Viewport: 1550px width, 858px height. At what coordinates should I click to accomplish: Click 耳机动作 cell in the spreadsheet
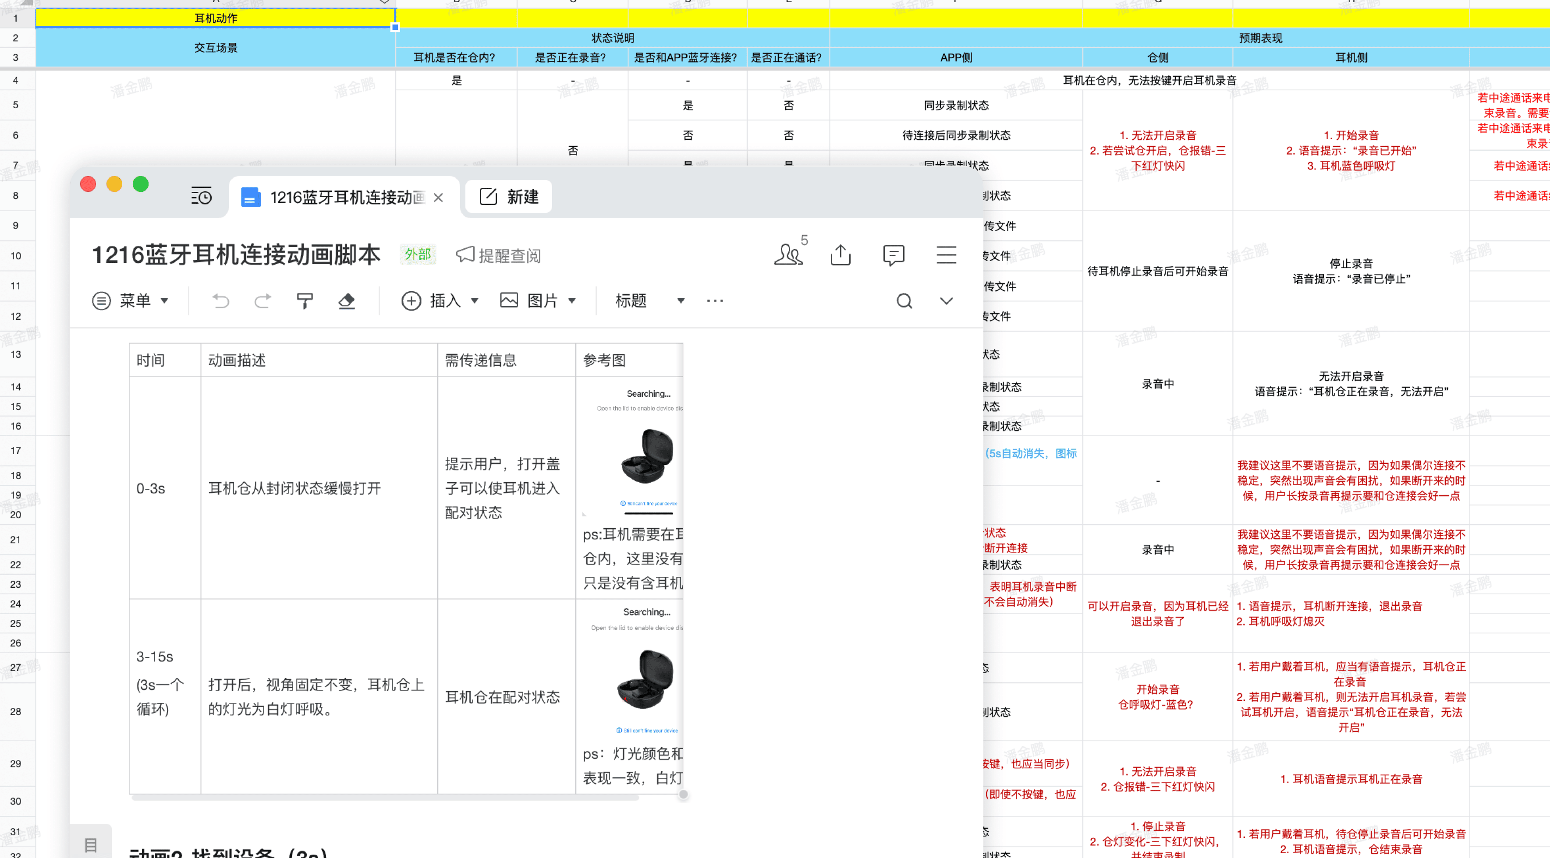[x=216, y=18]
